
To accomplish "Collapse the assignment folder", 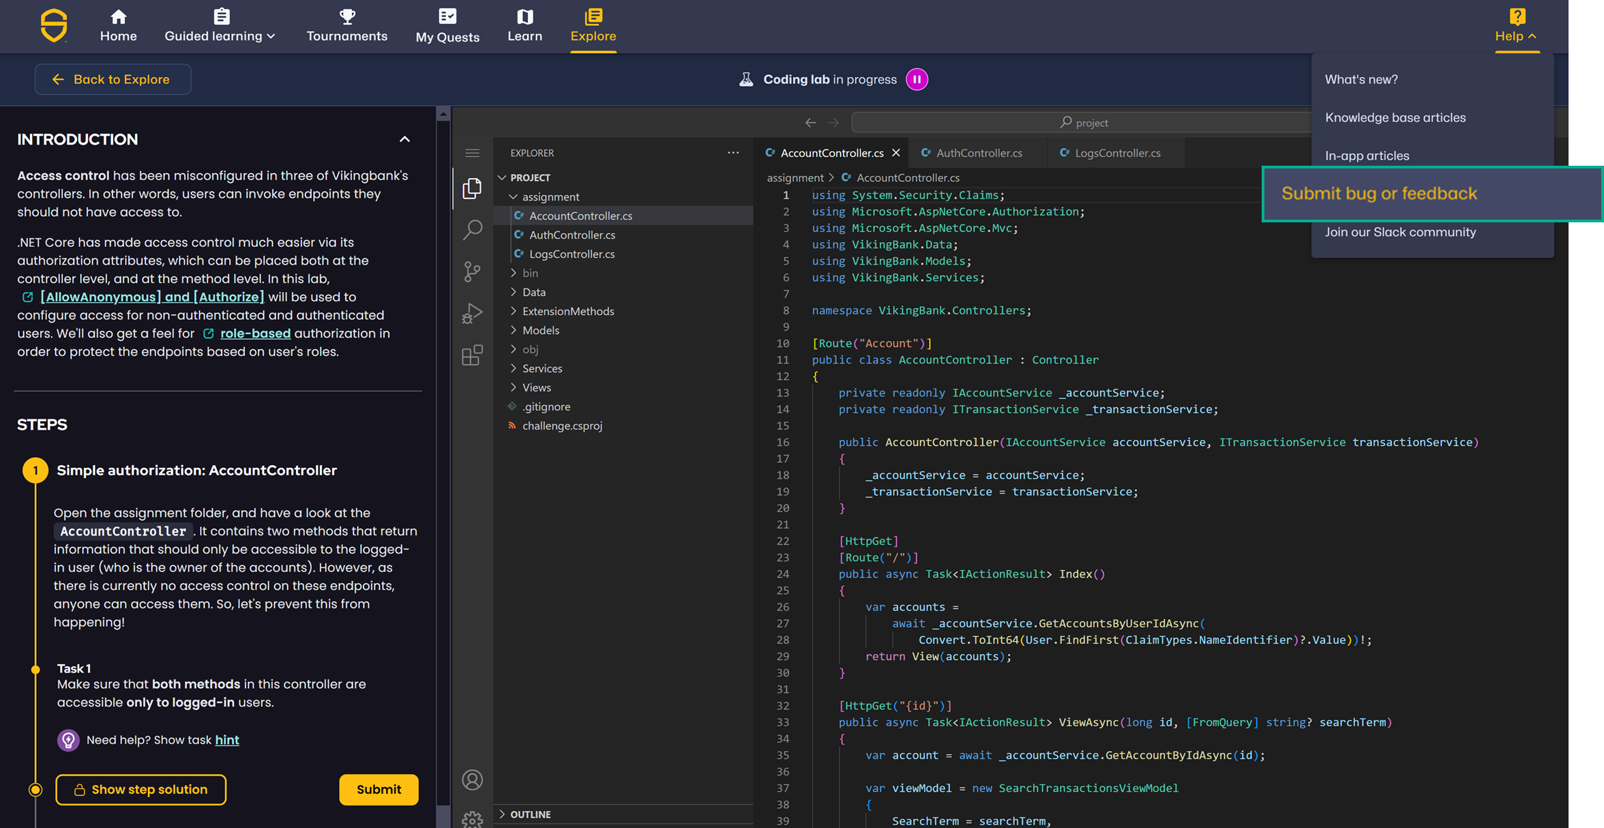I will tap(550, 196).
